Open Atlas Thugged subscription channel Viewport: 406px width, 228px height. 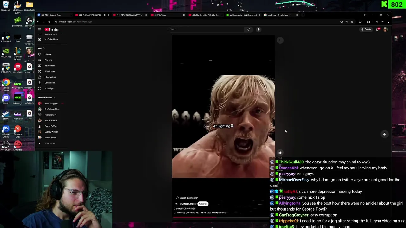(x=51, y=103)
